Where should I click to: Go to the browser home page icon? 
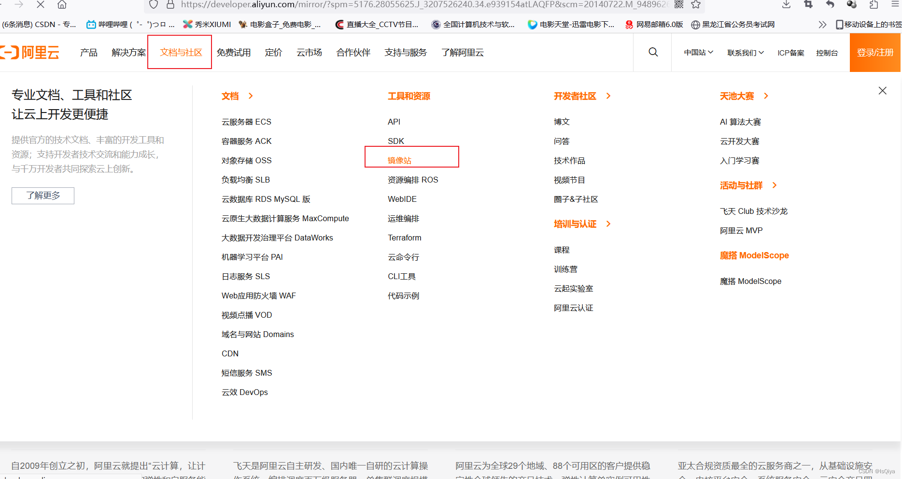(62, 5)
